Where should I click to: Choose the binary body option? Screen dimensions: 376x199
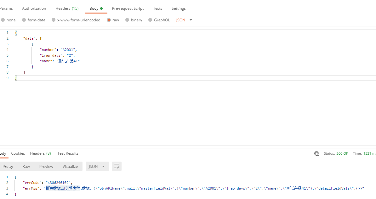(x=127, y=20)
